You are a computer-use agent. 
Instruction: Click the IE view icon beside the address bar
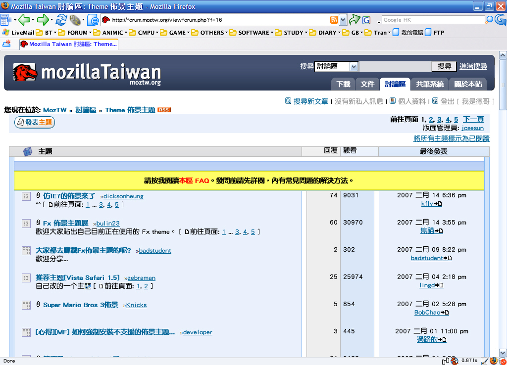tap(93, 20)
